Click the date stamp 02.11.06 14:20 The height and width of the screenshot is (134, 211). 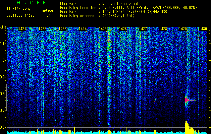[x=20, y=15]
